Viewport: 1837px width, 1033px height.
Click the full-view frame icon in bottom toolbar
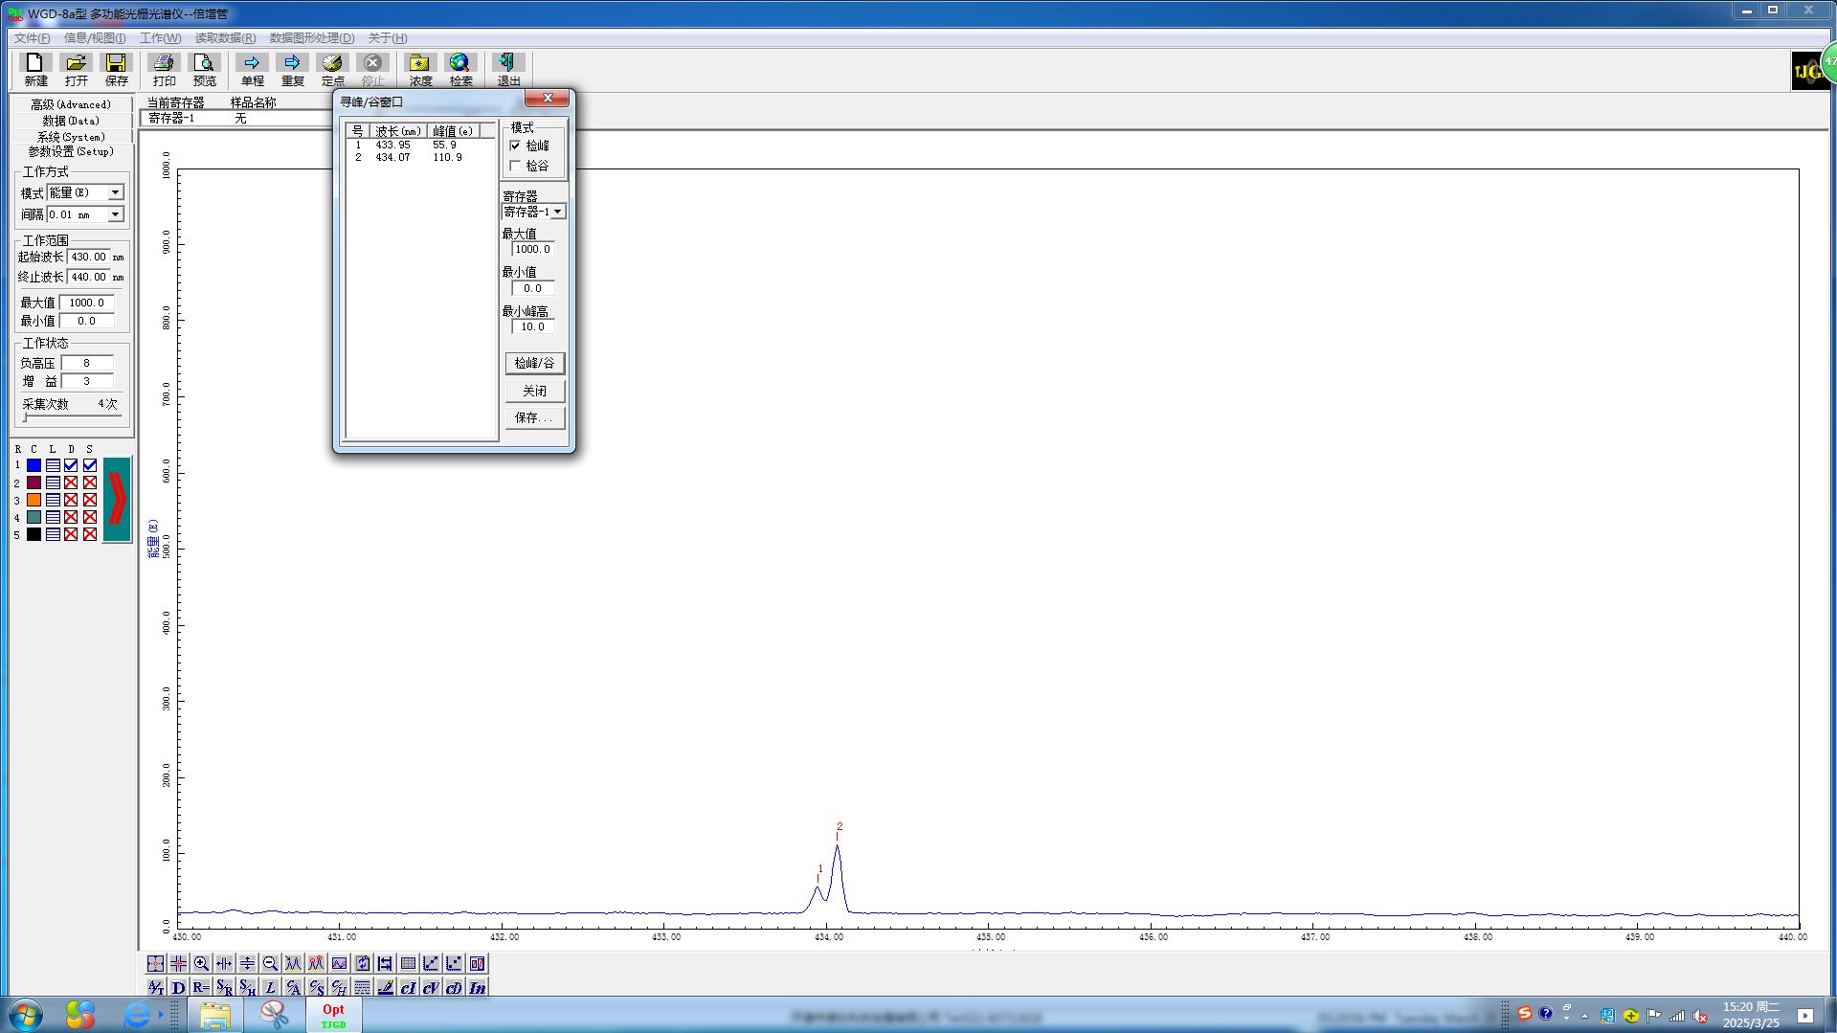155,963
